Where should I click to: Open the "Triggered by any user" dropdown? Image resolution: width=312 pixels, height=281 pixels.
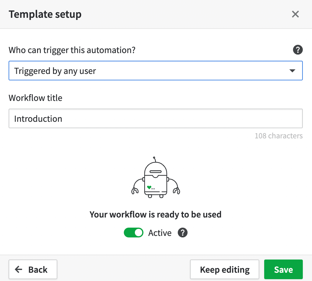[x=156, y=71]
